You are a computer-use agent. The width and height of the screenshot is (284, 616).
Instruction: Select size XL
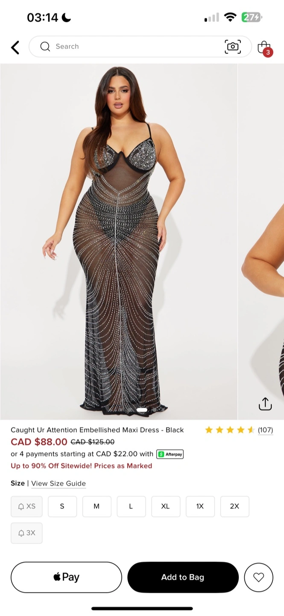(x=165, y=506)
